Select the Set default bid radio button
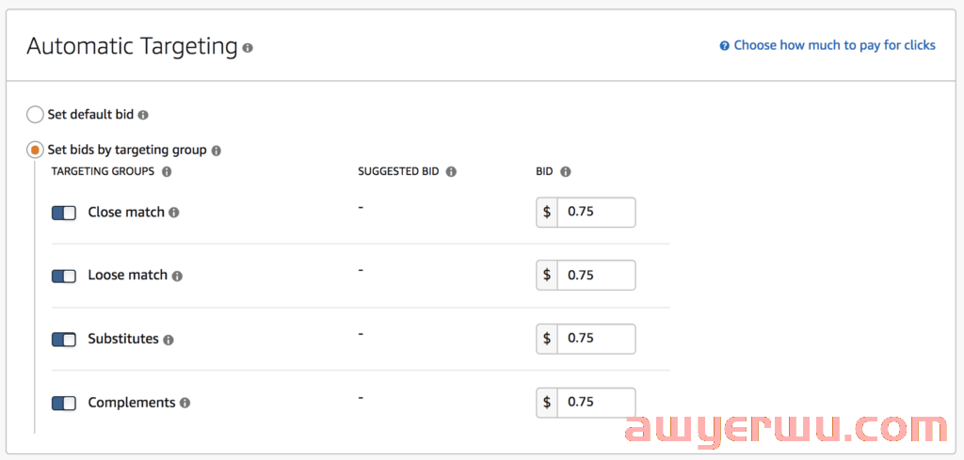 [35, 115]
